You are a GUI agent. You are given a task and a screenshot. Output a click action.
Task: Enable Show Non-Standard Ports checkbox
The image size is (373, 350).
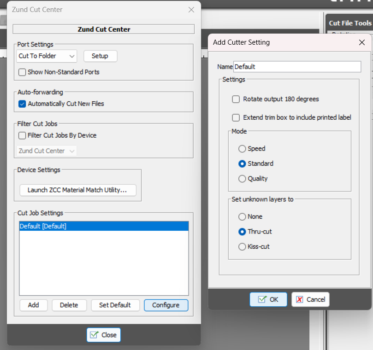22,72
